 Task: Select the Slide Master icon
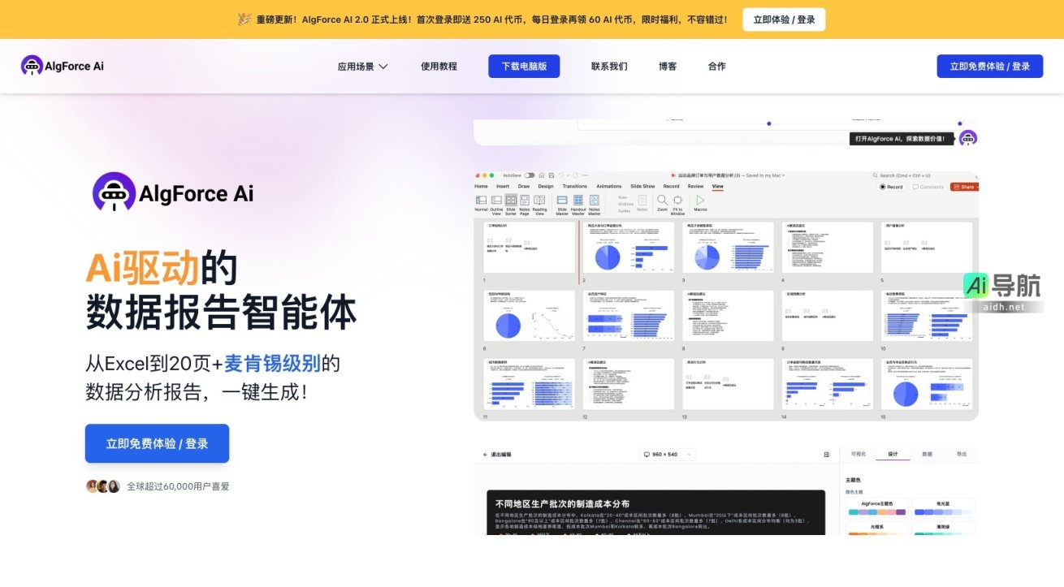[x=562, y=201]
